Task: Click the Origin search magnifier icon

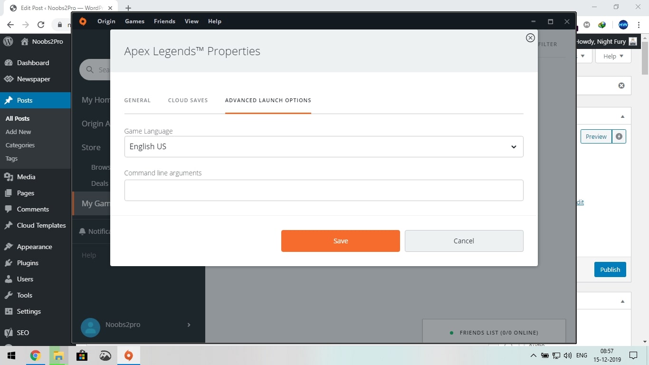Action: [90, 70]
